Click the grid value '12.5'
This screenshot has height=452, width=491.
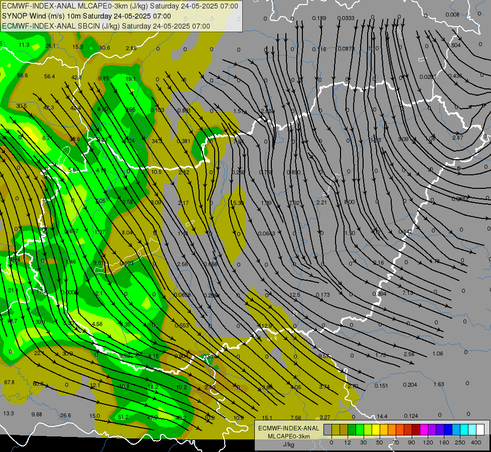pyautogui.click(x=295, y=295)
